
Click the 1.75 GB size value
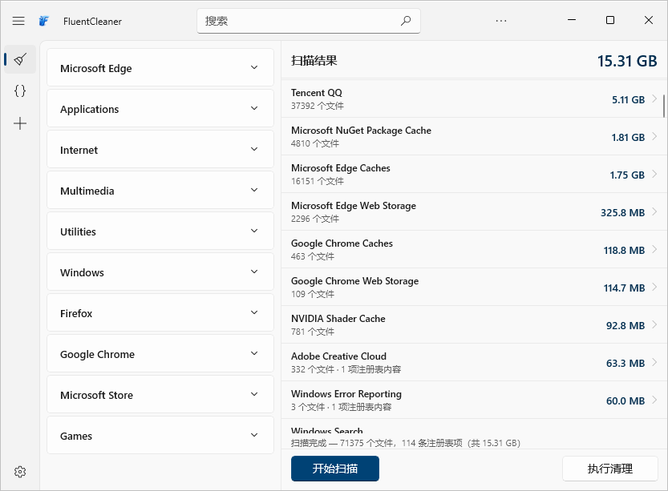pos(627,175)
